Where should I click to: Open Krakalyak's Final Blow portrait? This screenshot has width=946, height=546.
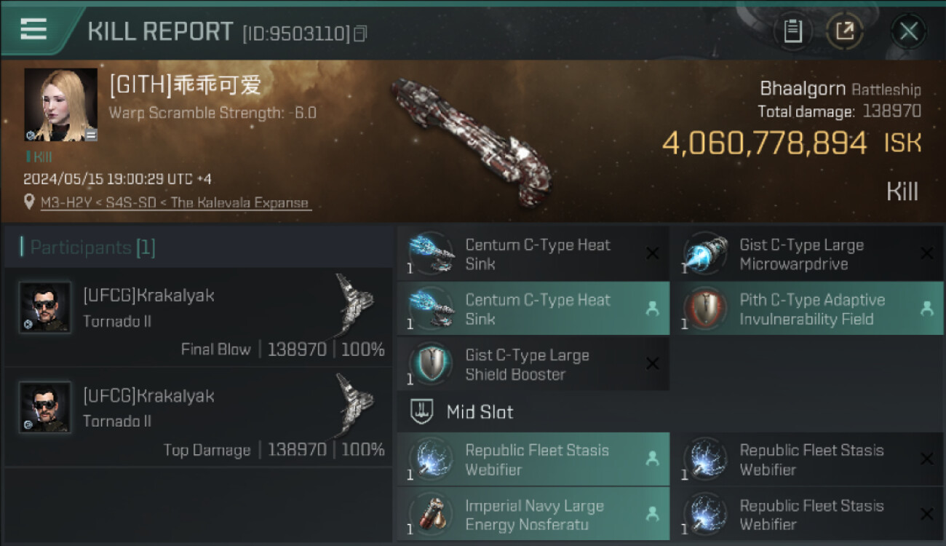pos(45,307)
